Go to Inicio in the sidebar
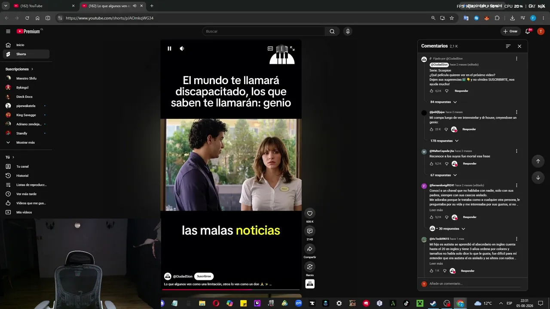The image size is (550, 309). point(26,45)
